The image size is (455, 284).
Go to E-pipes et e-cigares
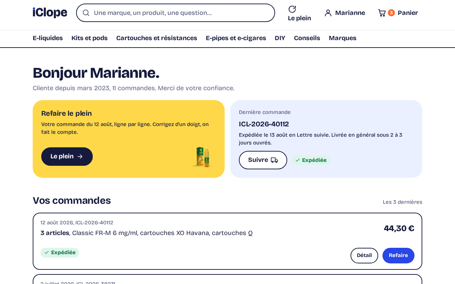click(x=236, y=38)
